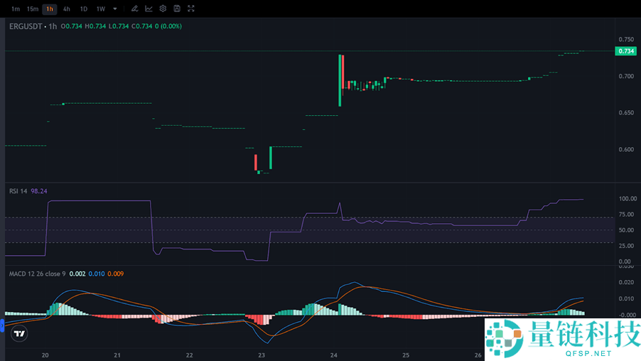
Task: Choose the 1W timeframe
Action: coord(100,9)
